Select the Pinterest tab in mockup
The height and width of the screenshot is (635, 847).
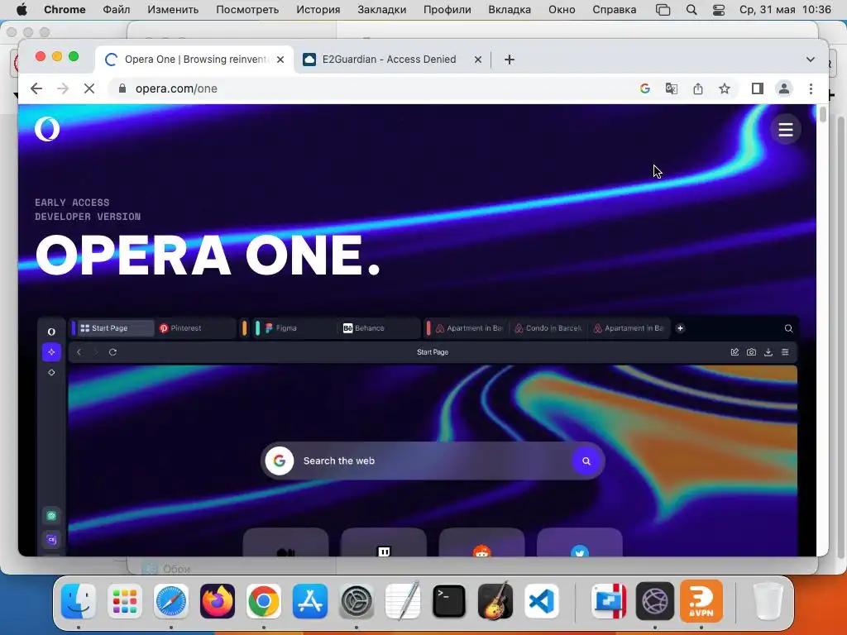point(194,328)
